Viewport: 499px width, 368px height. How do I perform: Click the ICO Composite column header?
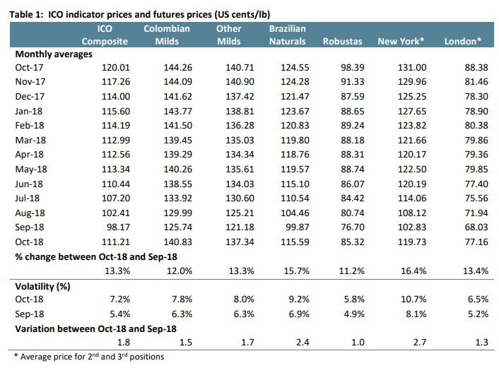pyautogui.click(x=105, y=35)
